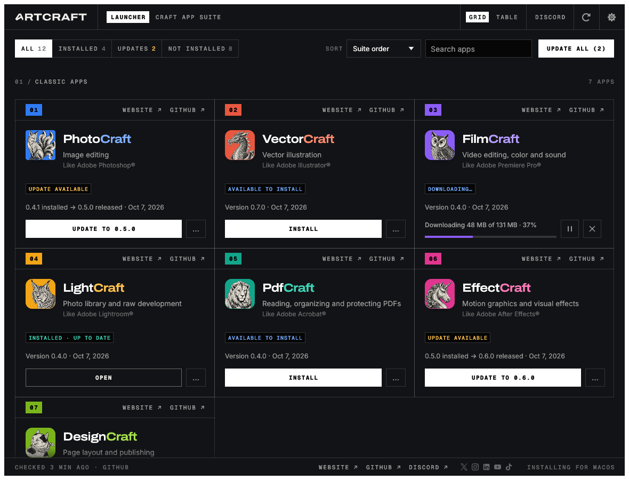Open footer Discord link
Screen dimensions: 629x480
click(429, 467)
